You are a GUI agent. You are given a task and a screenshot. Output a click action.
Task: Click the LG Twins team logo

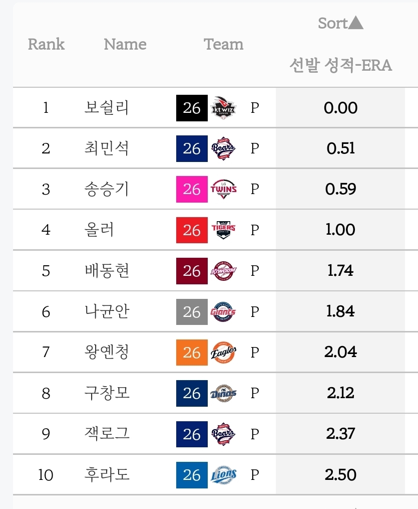[224, 189]
